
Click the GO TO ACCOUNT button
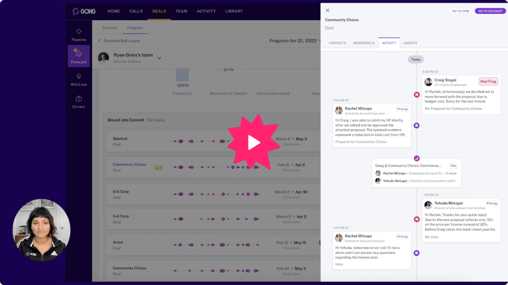[x=490, y=11]
